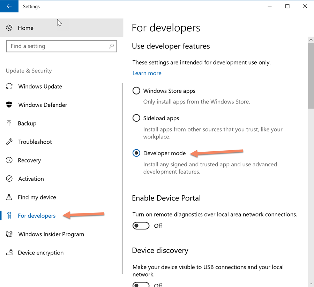Choose the Developer mode radio button
Image resolution: width=314 pixels, height=287 pixels.
[x=136, y=153]
